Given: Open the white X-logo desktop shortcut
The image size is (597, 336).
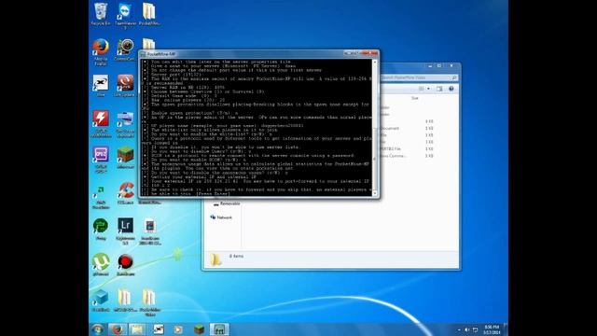Looking at the screenshot, I should [x=101, y=85].
